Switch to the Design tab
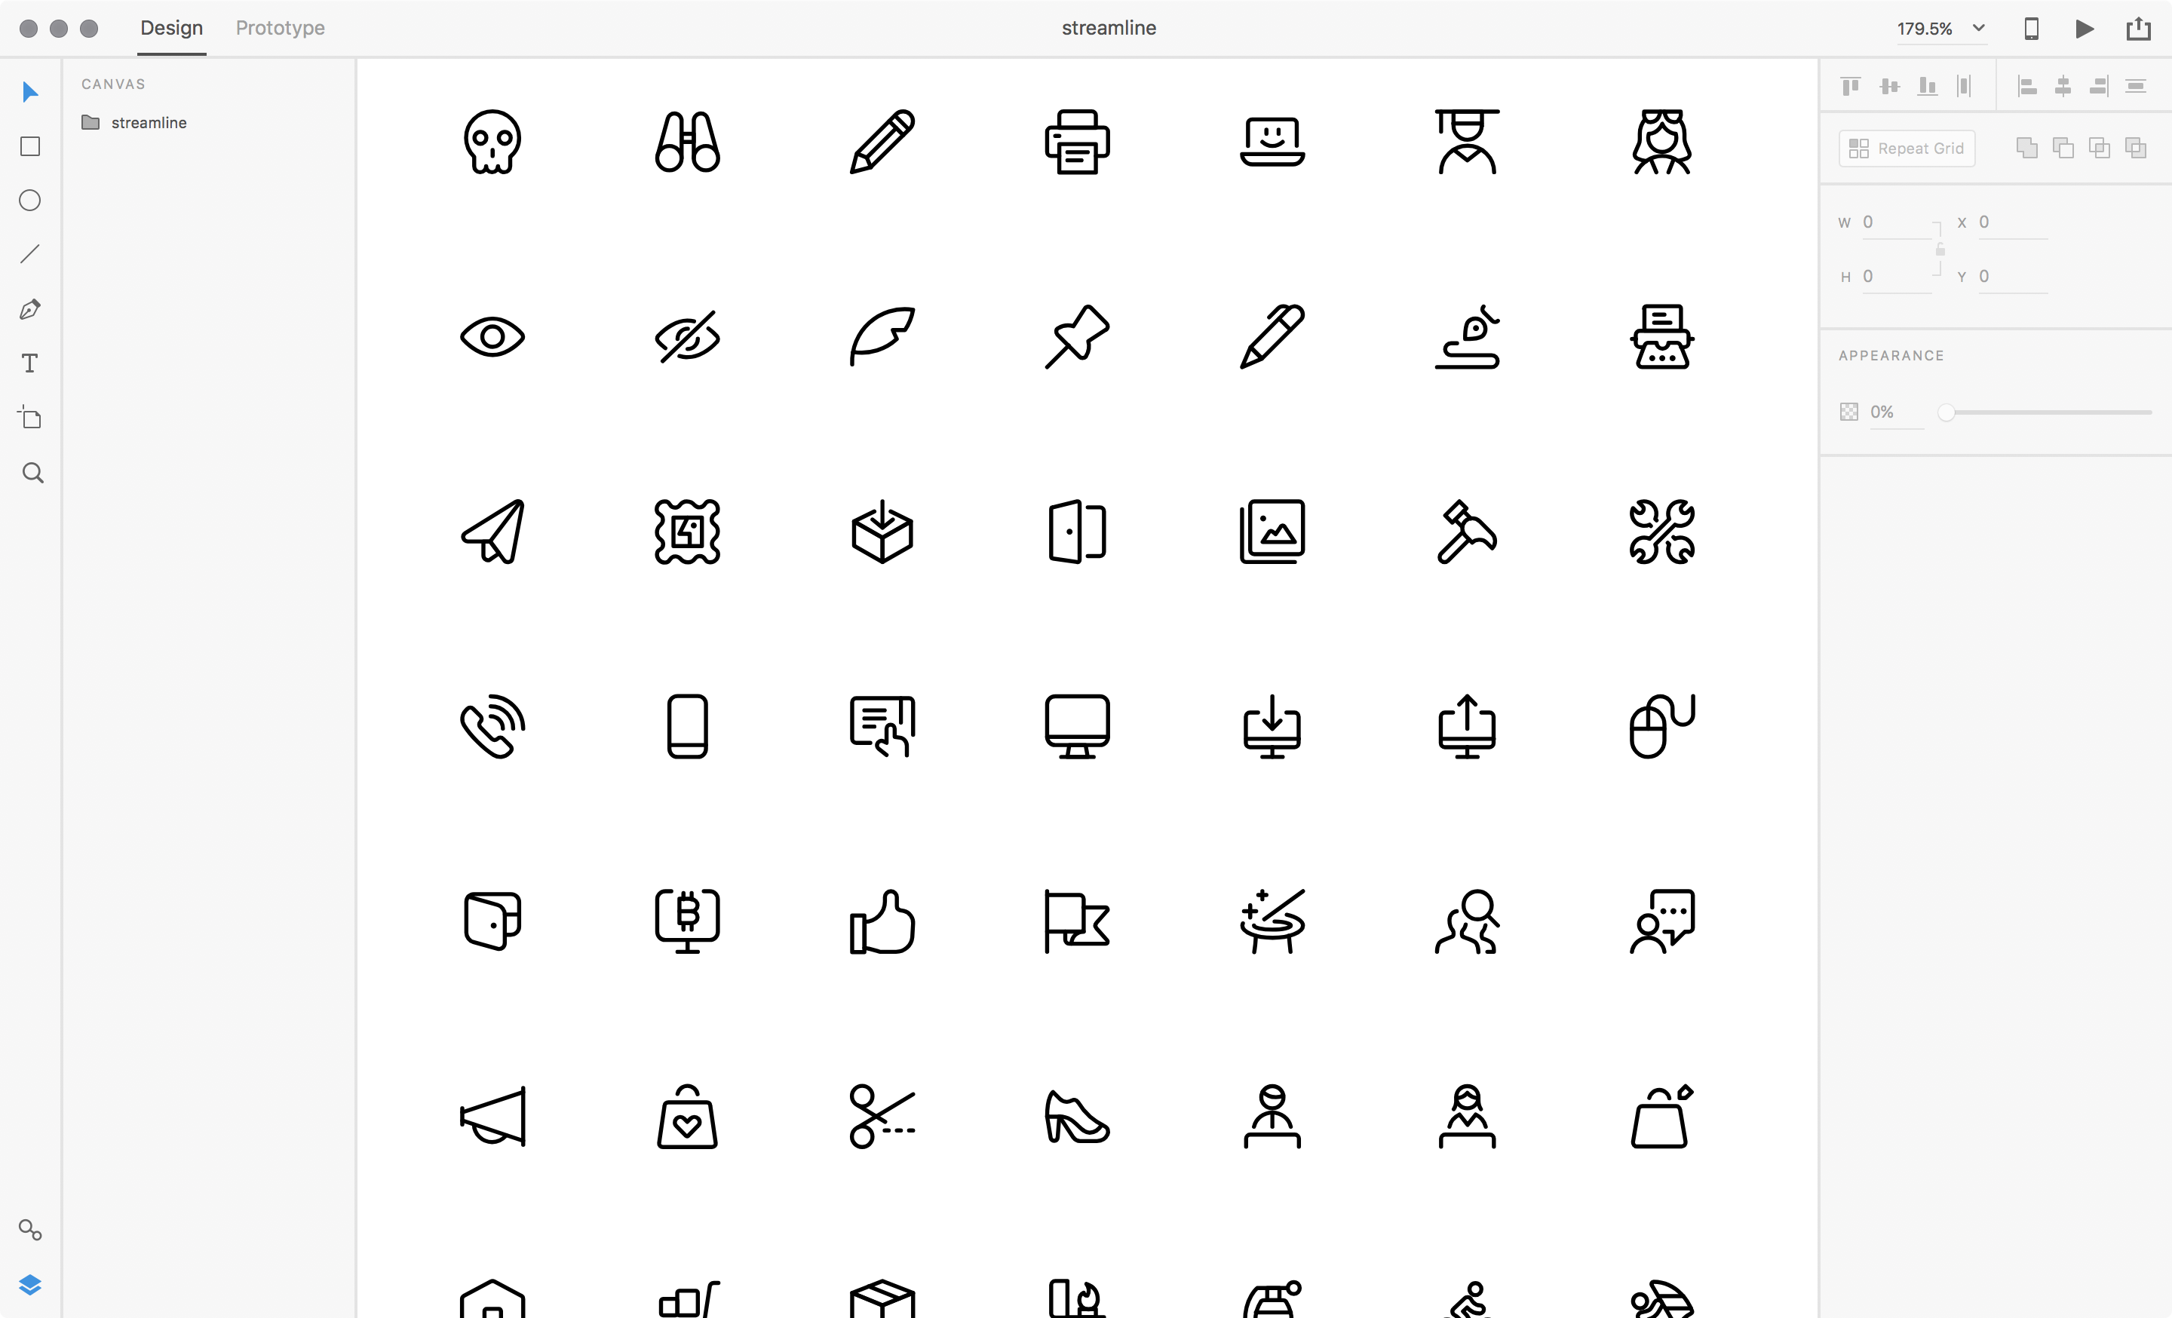 pyautogui.click(x=170, y=28)
